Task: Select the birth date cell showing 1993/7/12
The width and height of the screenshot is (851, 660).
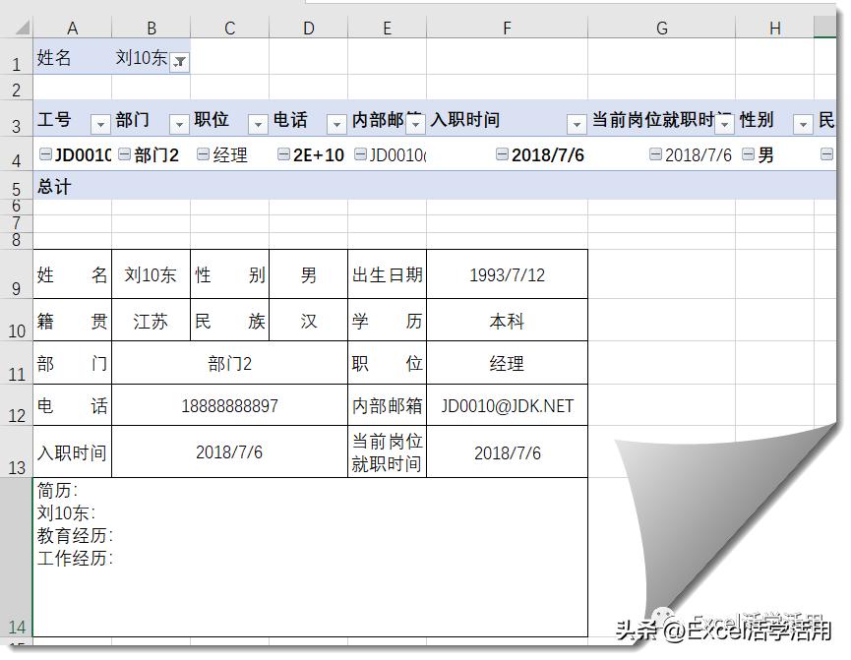Action: point(507,275)
